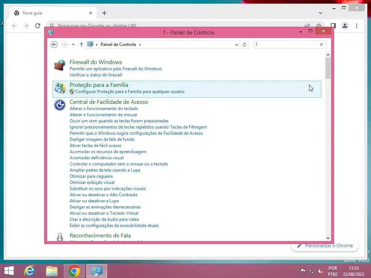The image size is (371, 278).
Task: Go up one level in Painel de Controle
Action: click(82, 45)
